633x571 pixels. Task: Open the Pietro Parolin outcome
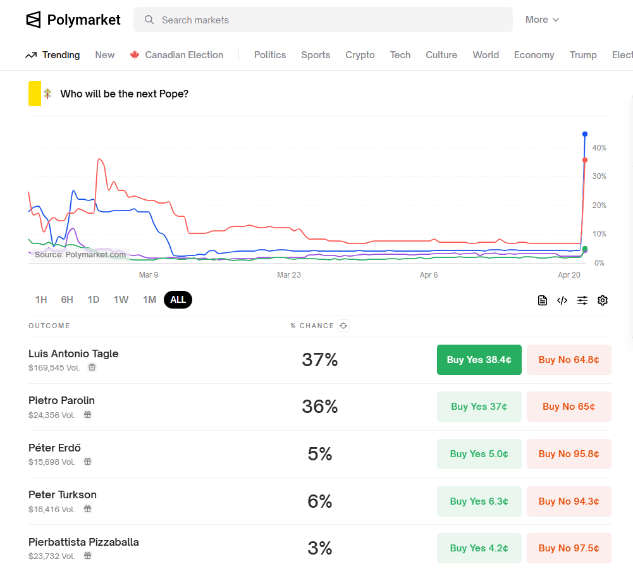pos(61,401)
